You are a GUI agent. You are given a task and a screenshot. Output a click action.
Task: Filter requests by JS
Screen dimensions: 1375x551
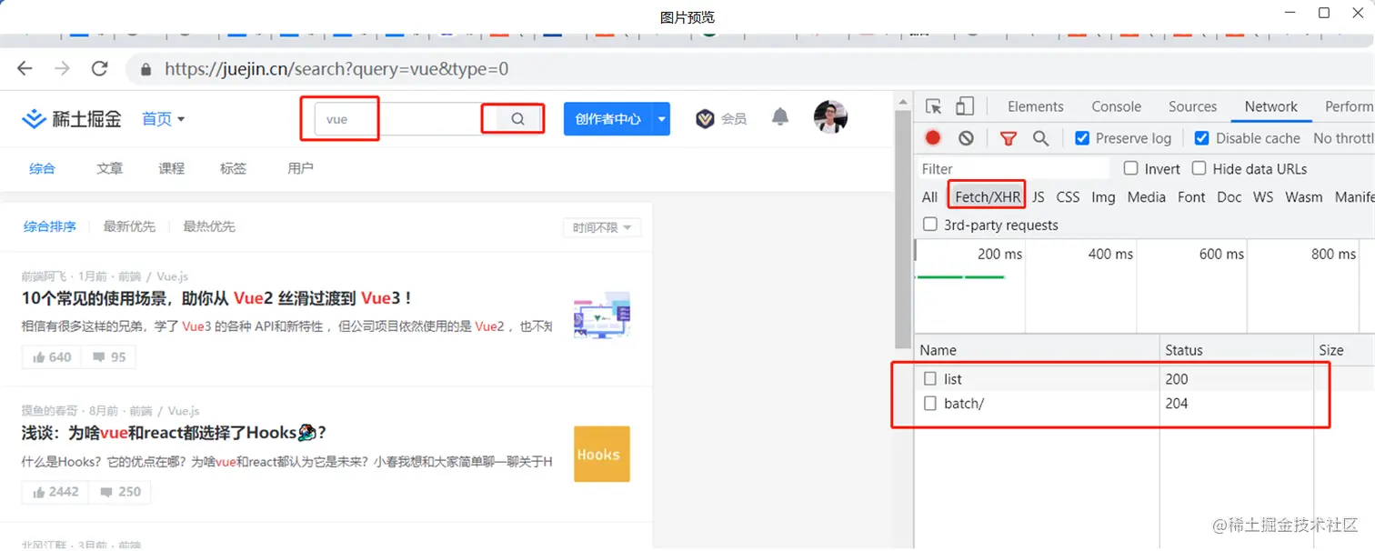click(1038, 196)
